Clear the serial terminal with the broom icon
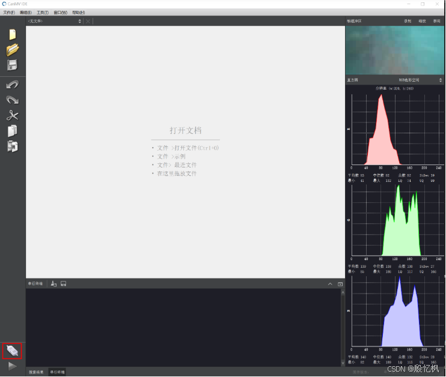This screenshot has height=377, width=446. coord(53,283)
